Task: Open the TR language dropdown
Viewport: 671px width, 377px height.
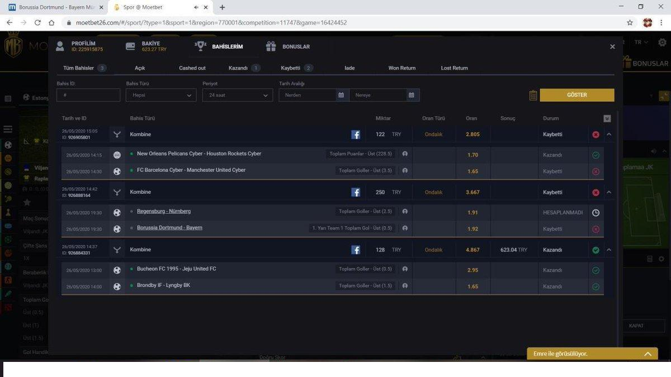Action: (x=641, y=42)
